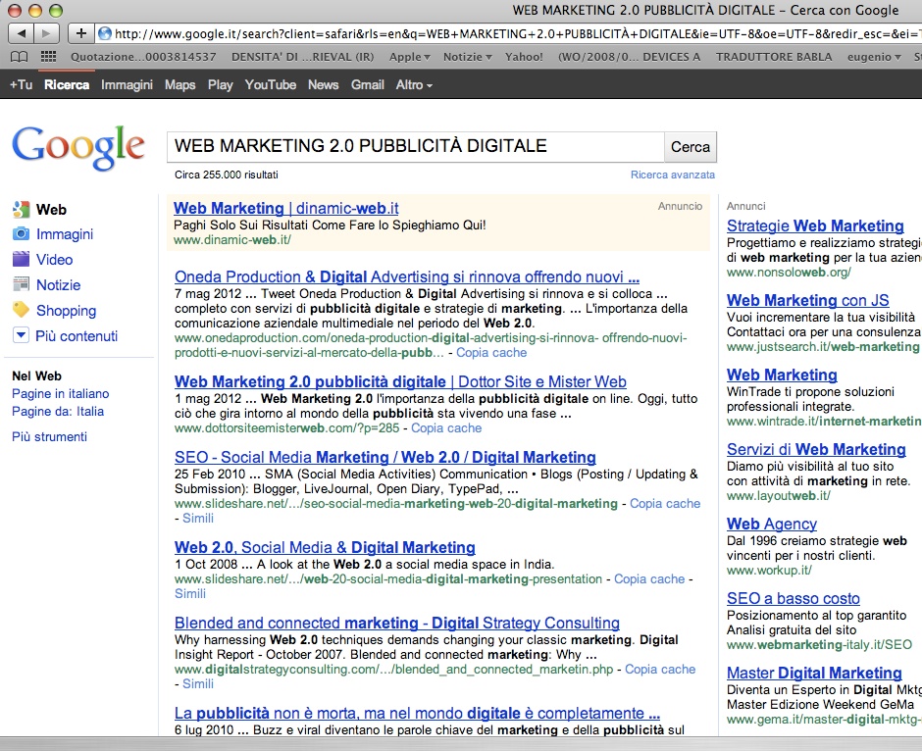Image resolution: width=922 pixels, height=751 pixels.
Task: Click the Google logo
Action: click(78, 147)
